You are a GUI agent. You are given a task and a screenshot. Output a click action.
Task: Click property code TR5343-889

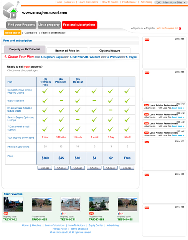click(96, 220)
